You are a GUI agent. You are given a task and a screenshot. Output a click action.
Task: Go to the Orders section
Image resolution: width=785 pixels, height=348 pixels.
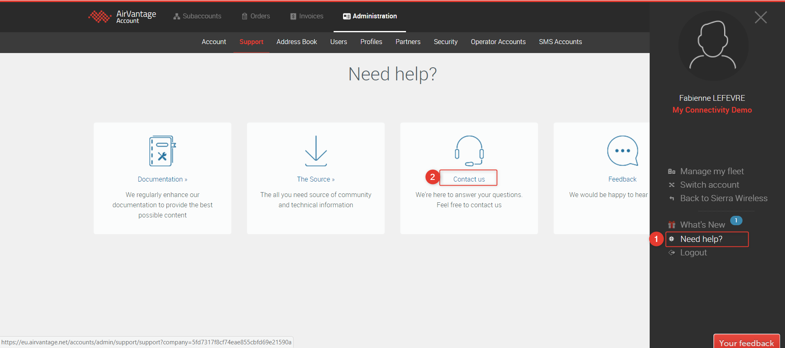(x=256, y=16)
